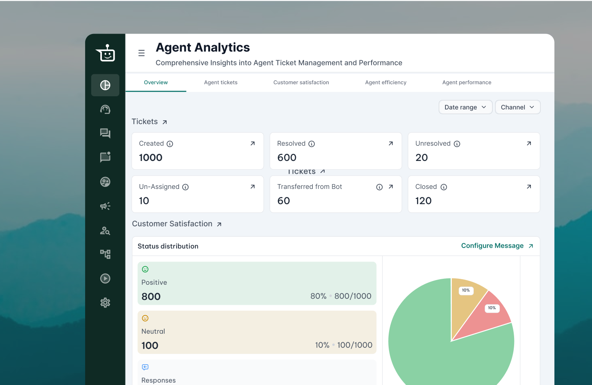Switch to the Customer satisfaction tab

point(301,82)
